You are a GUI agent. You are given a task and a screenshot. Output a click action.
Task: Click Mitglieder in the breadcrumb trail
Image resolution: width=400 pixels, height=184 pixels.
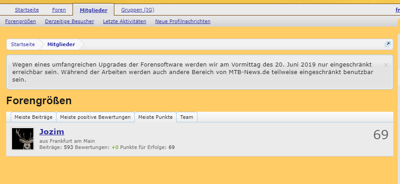click(61, 44)
